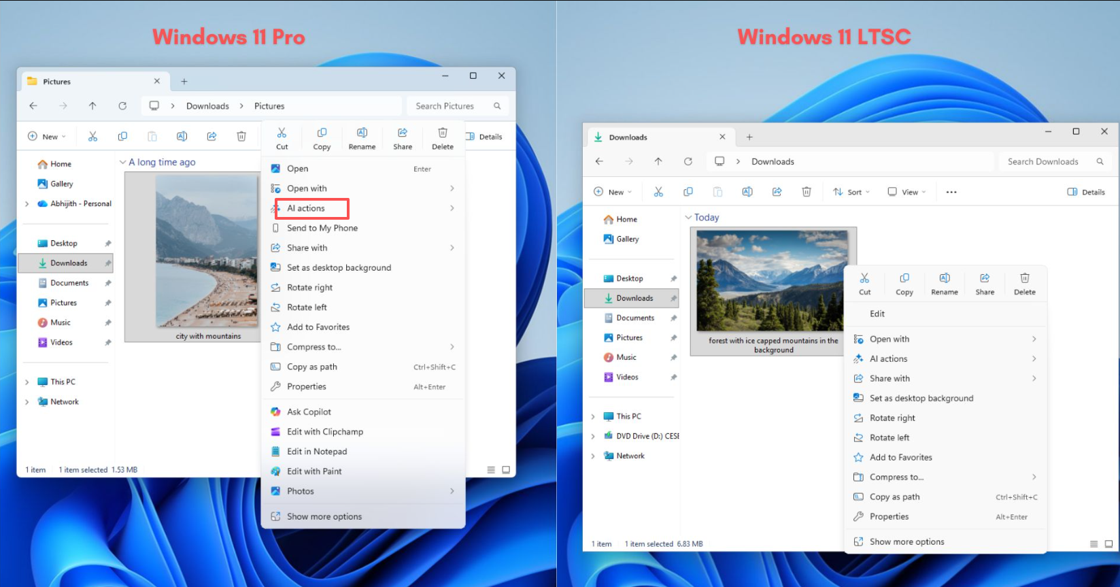The height and width of the screenshot is (587, 1120).
Task: Add new tab in Downloads window
Action: pyautogui.click(x=749, y=137)
